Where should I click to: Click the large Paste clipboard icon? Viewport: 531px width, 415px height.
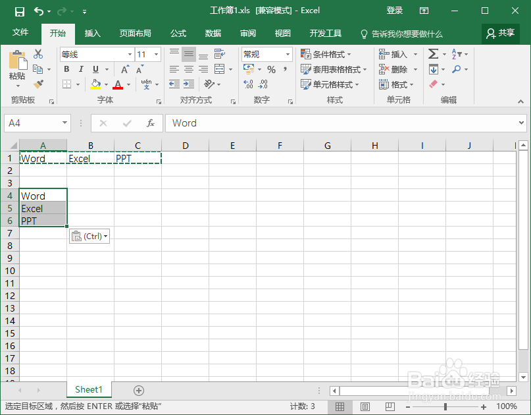pyautogui.click(x=18, y=61)
